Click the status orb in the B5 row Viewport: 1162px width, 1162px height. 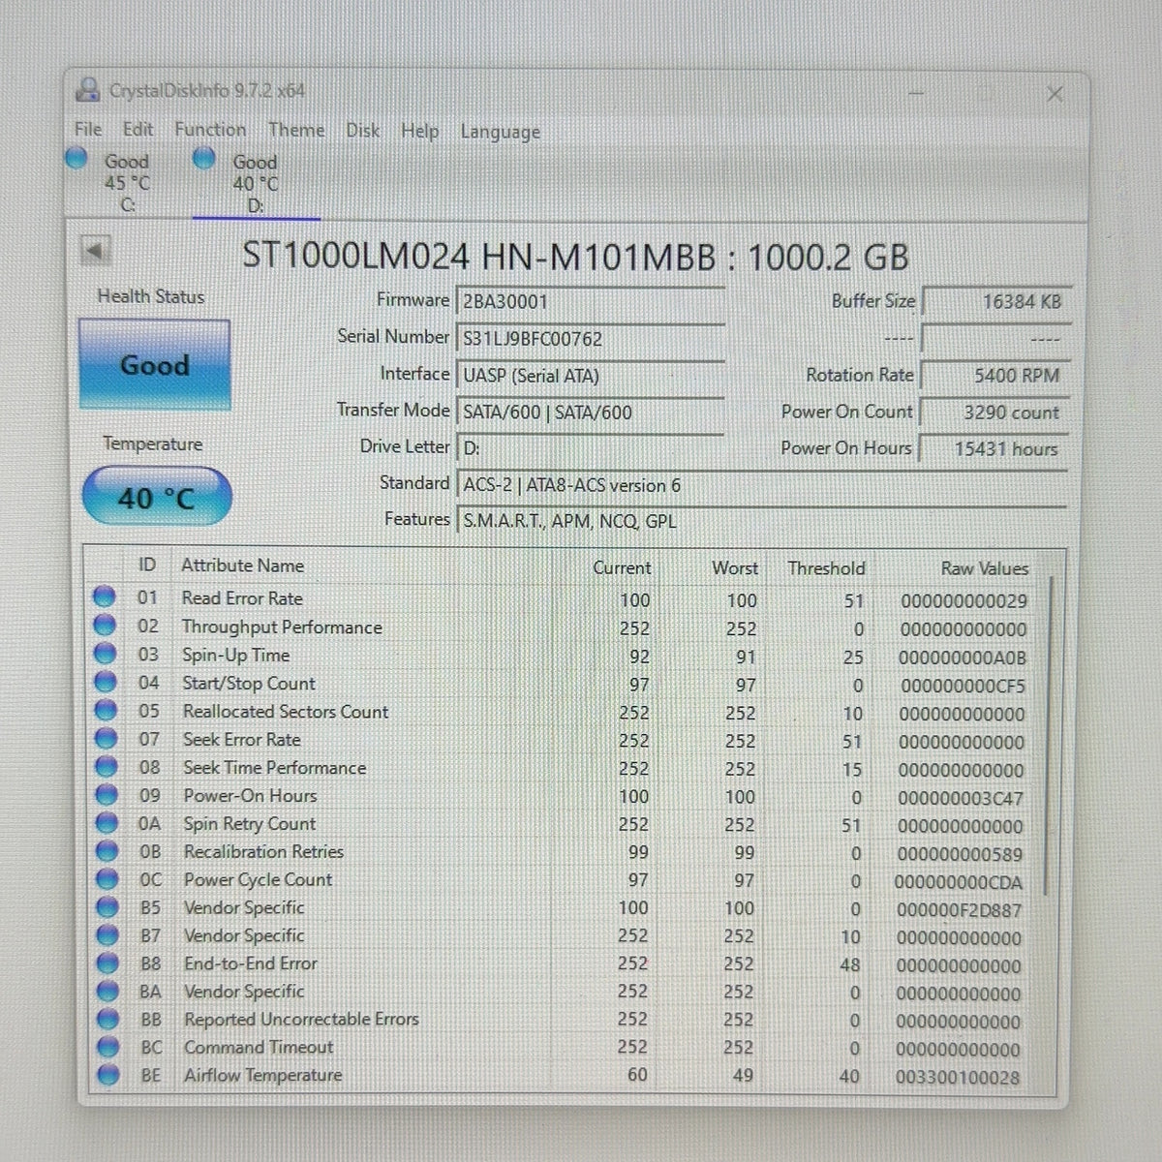(x=107, y=906)
